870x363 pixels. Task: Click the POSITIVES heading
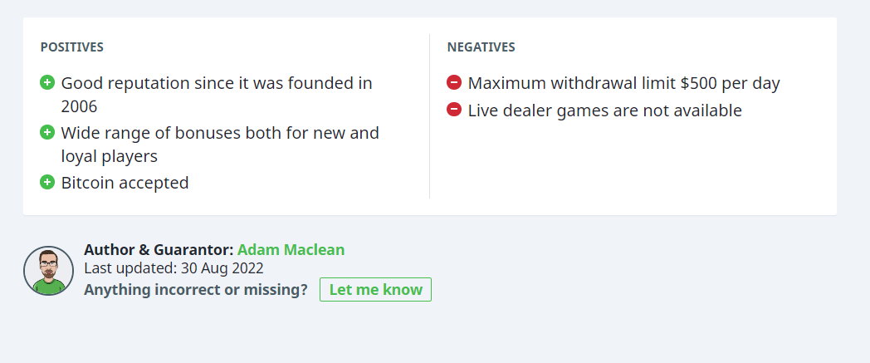(72, 47)
